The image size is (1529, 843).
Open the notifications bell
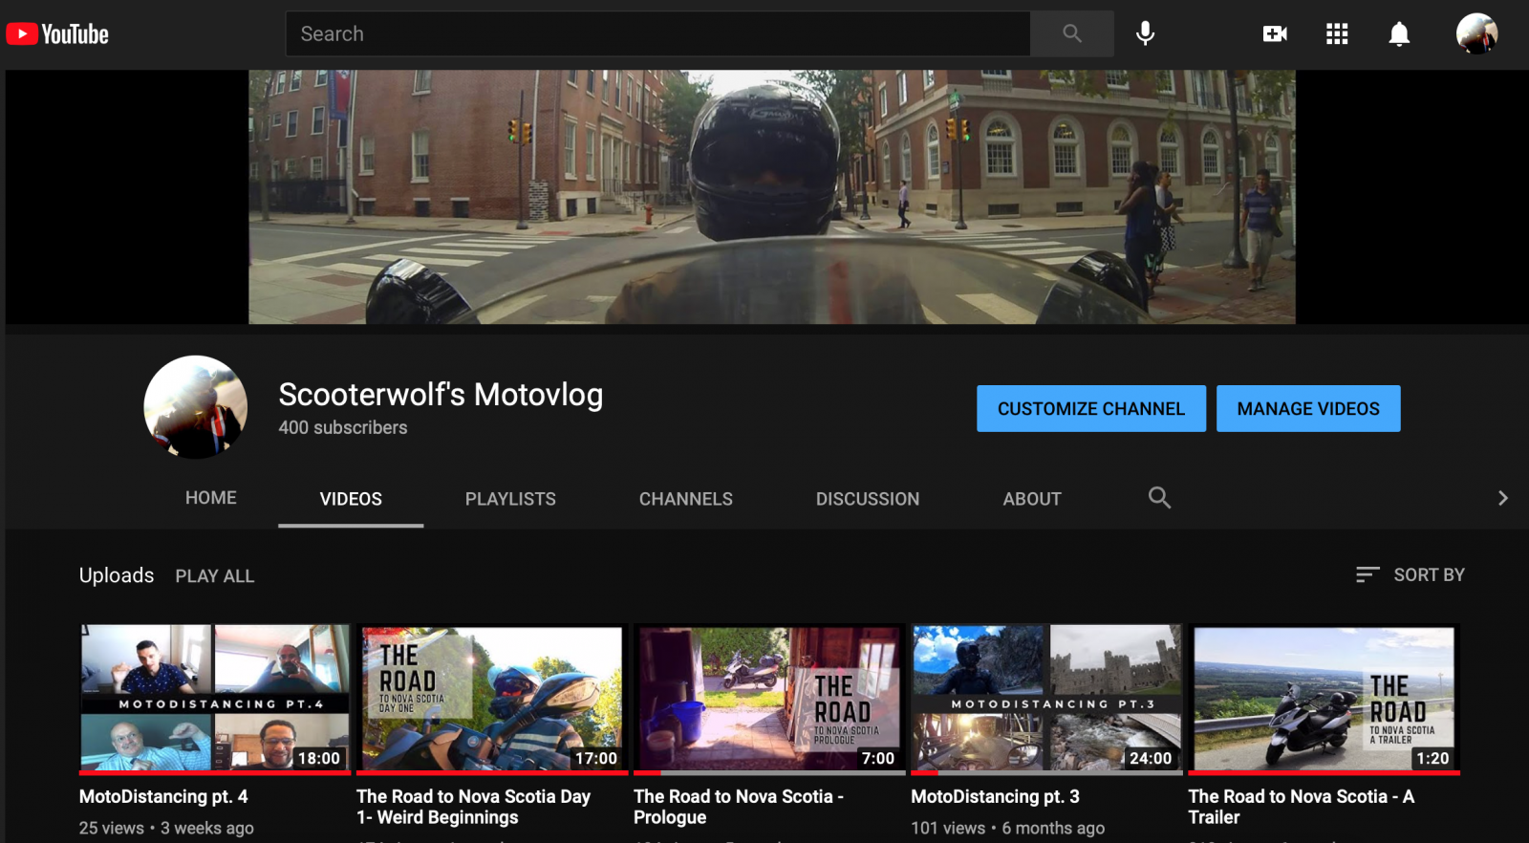tap(1398, 34)
